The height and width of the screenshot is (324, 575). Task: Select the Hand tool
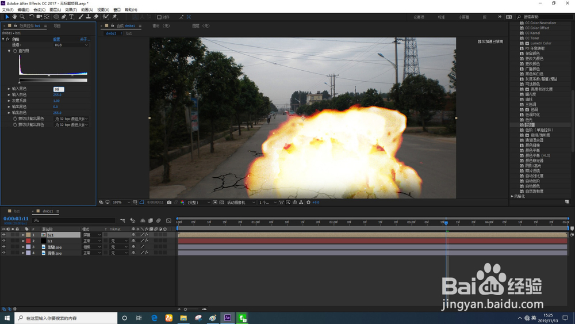[15, 17]
